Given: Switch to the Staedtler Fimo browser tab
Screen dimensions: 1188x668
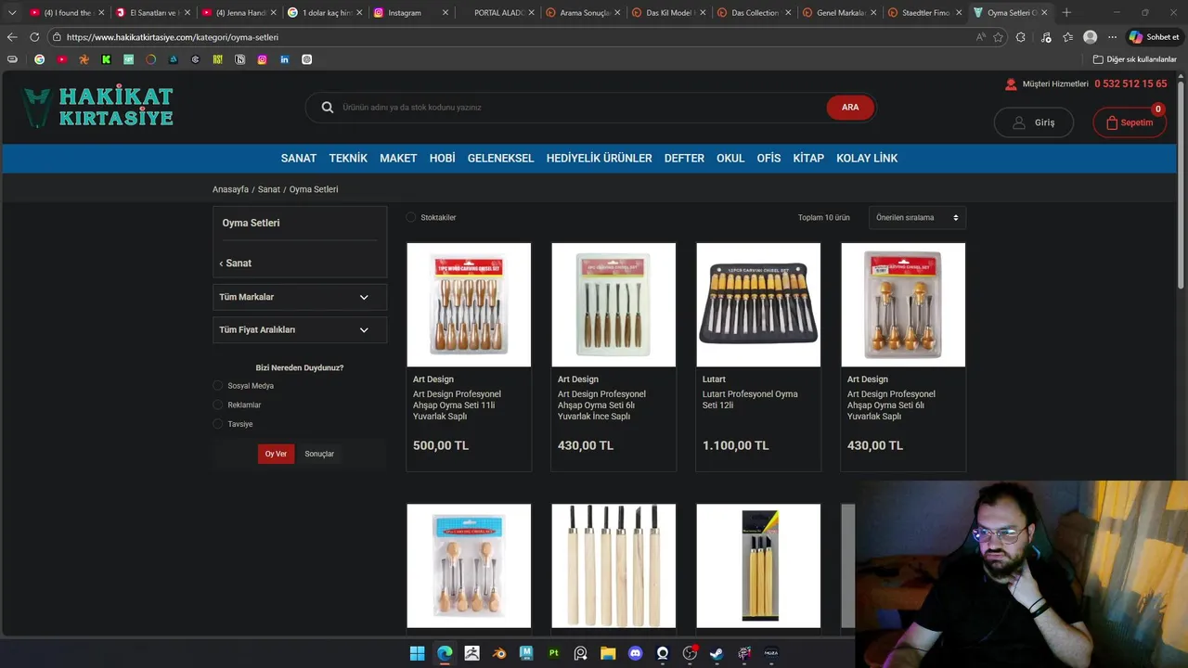Looking at the screenshot, I should click(925, 13).
